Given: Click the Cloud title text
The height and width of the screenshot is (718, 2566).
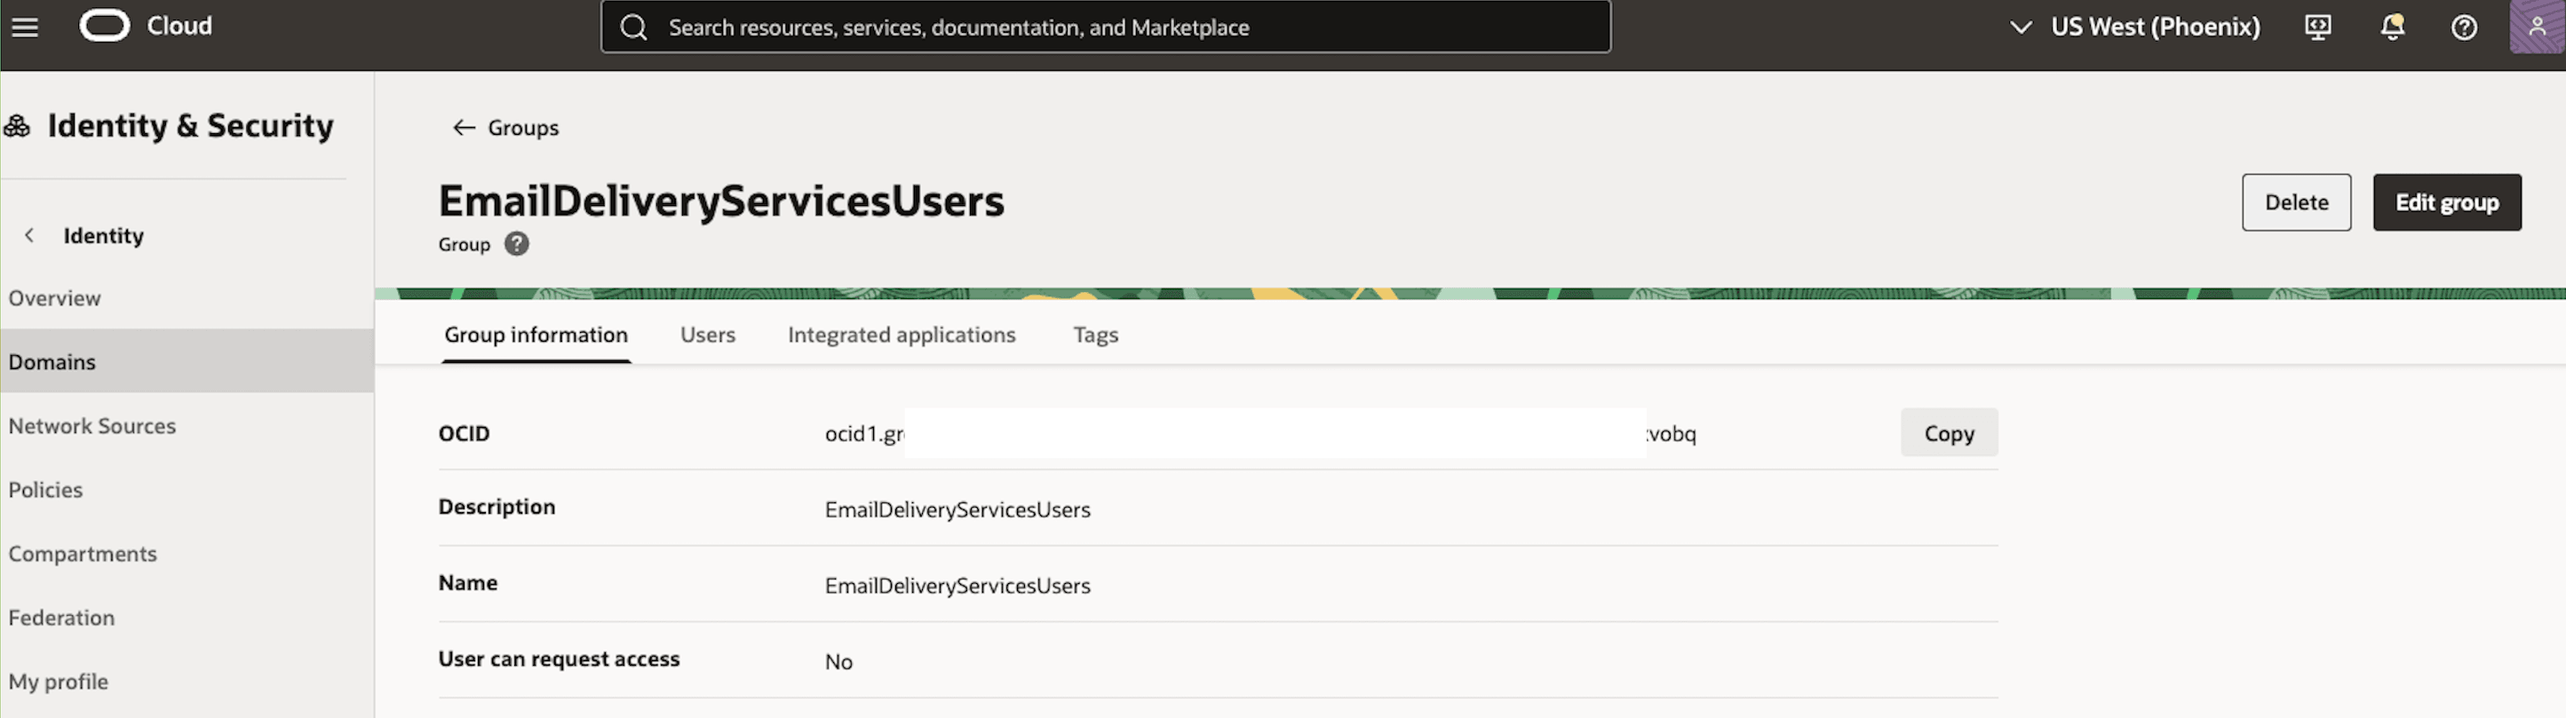Looking at the screenshot, I should coord(179,26).
